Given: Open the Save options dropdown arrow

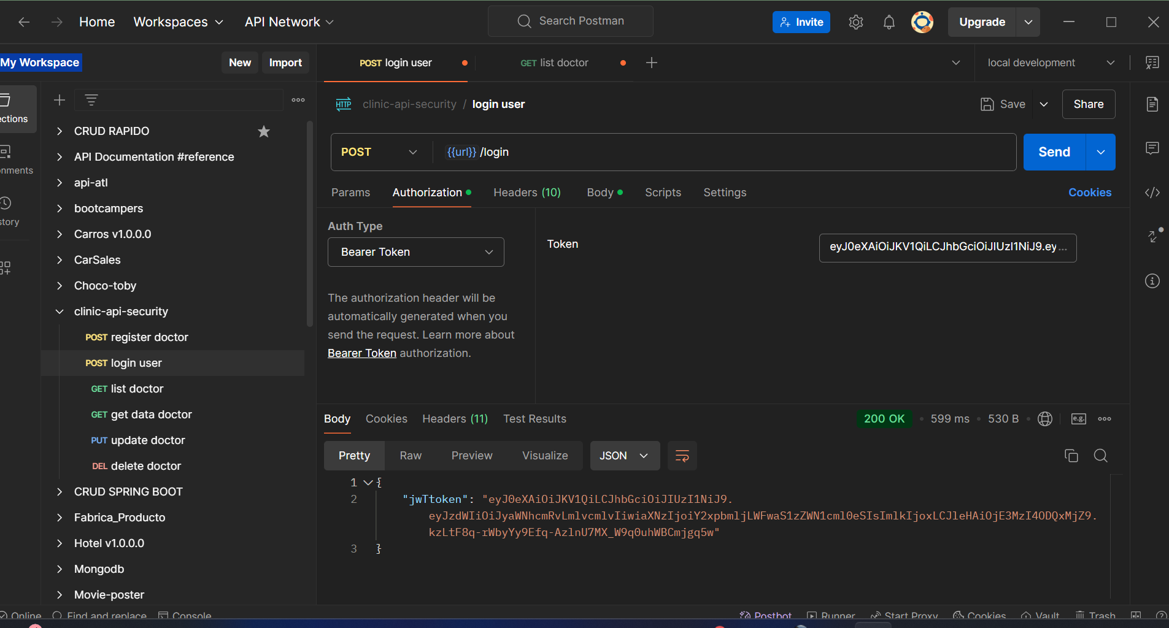Looking at the screenshot, I should (1044, 104).
